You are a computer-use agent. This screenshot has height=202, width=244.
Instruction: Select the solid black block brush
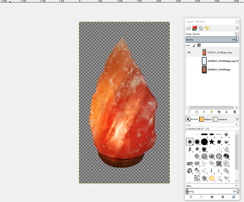coord(204,134)
